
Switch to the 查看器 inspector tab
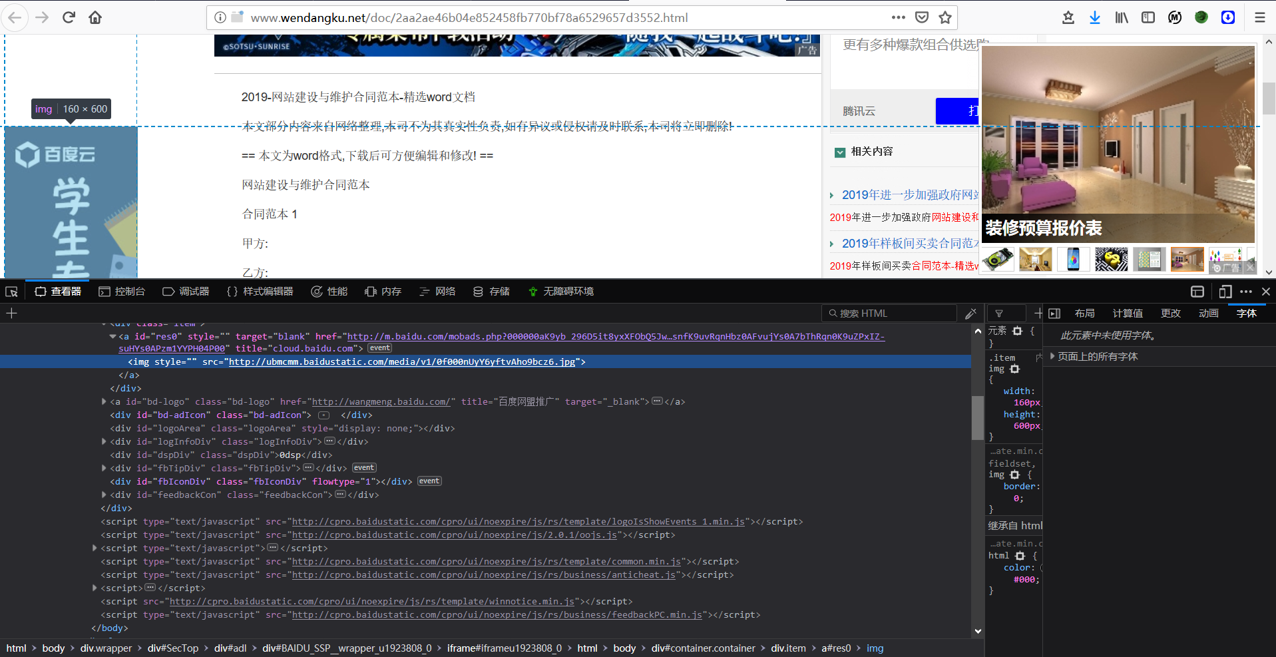coord(58,292)
